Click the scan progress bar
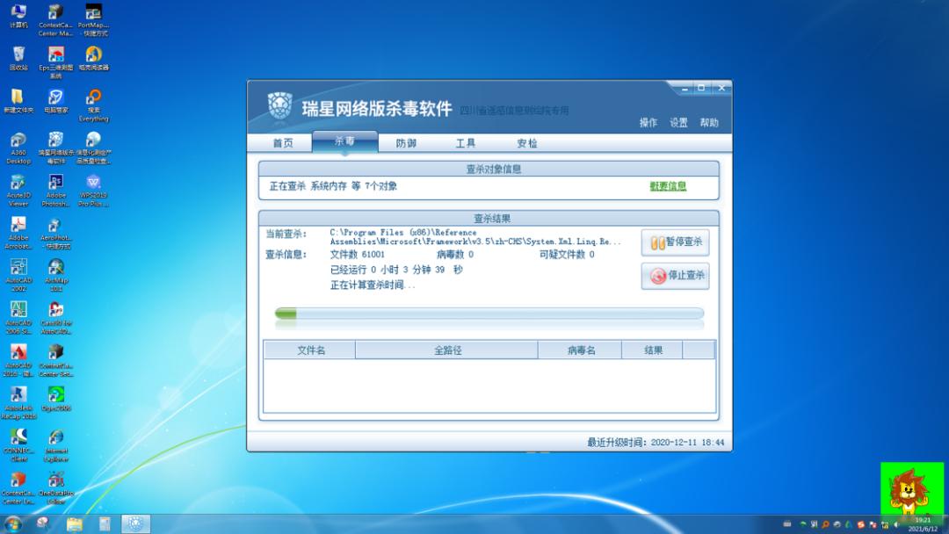This screenshot has height=534, width=949. pos(483,314)
